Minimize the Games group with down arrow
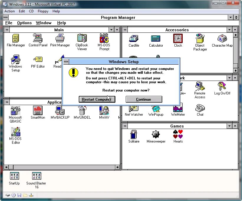The image size is (242, 201). tap(230, 126)
